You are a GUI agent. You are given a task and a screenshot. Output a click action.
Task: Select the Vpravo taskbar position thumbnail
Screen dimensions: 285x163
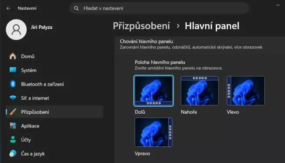[153, 132]
